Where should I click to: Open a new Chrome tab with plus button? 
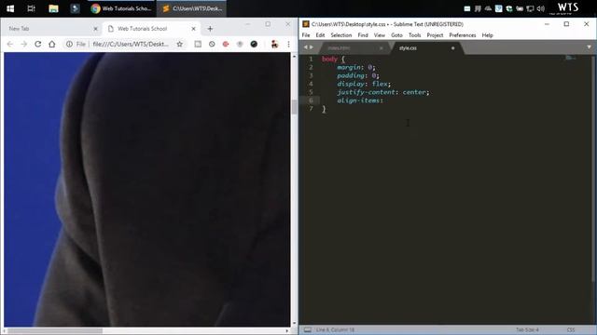click(210, 29)
